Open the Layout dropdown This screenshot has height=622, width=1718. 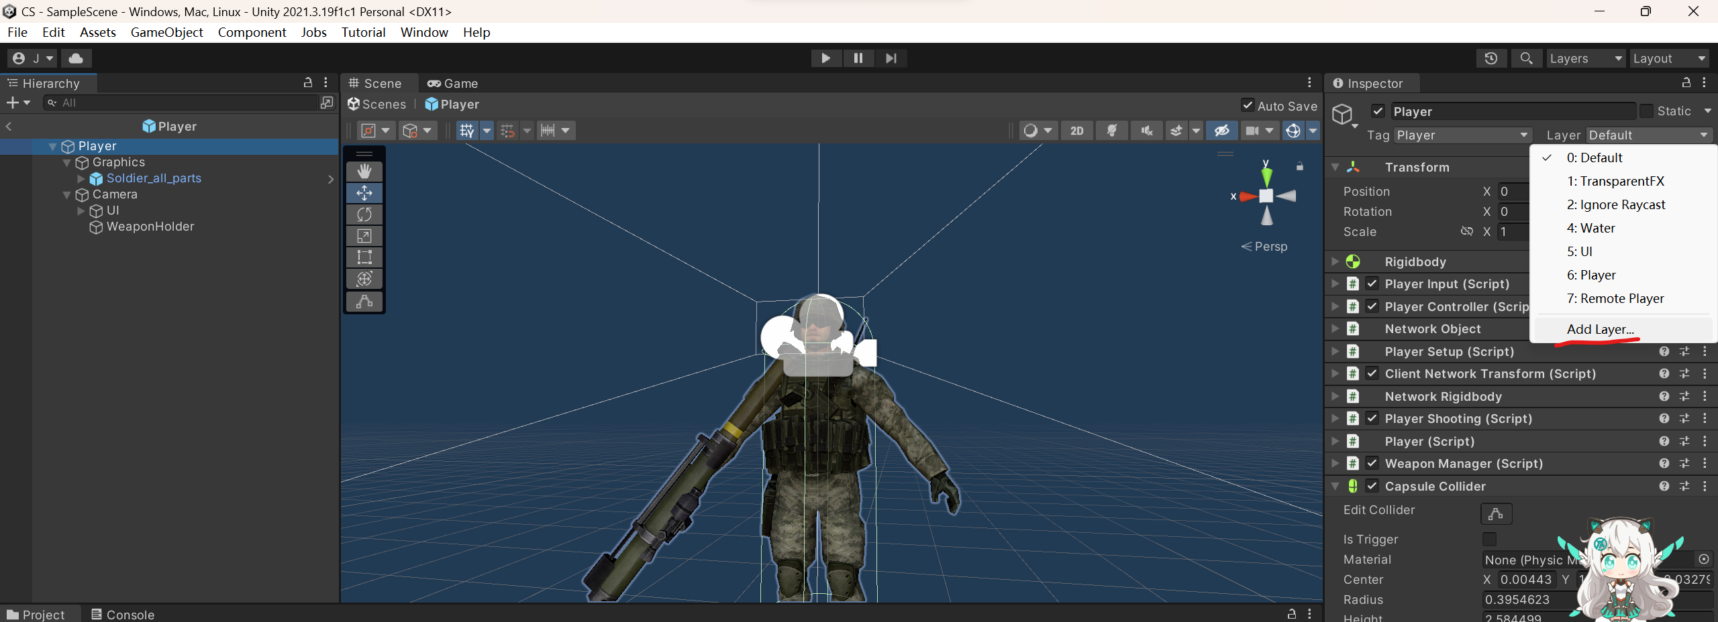click(x=1670, y=58)
